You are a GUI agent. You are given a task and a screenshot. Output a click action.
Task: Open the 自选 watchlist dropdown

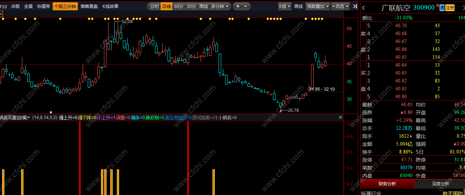(340, 6)
